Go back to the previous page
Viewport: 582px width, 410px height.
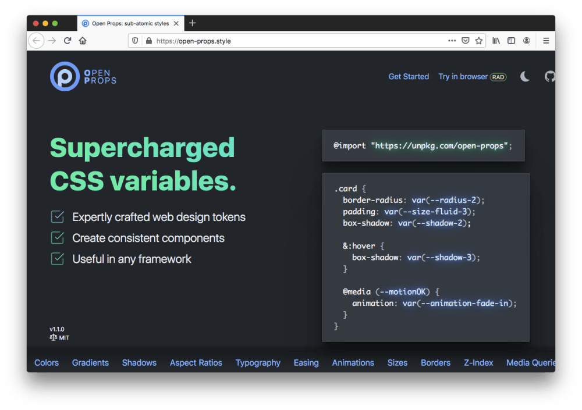click(x=36, y=41)
